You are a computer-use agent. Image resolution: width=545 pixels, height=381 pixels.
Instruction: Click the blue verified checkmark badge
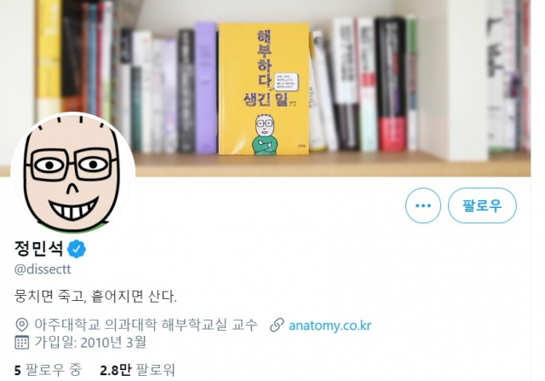tap(77, 249)
